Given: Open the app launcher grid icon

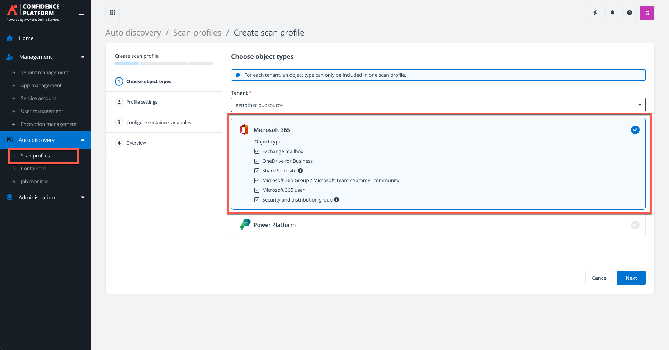Looking at the screenshot, I should [x=112, y=13].
